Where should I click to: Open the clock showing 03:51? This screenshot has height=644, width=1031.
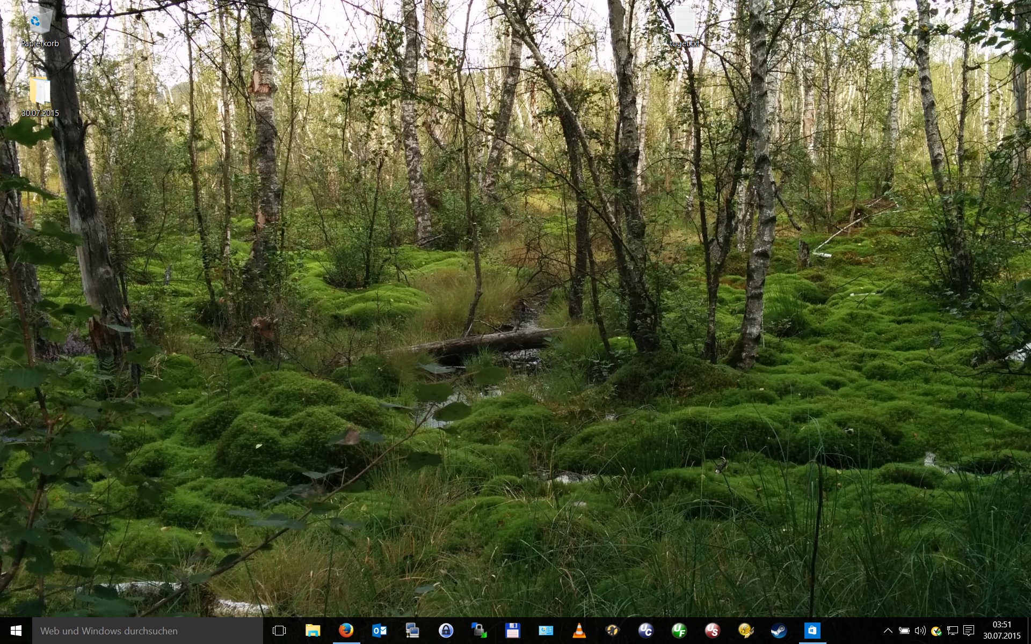[x=1001, y=631]
